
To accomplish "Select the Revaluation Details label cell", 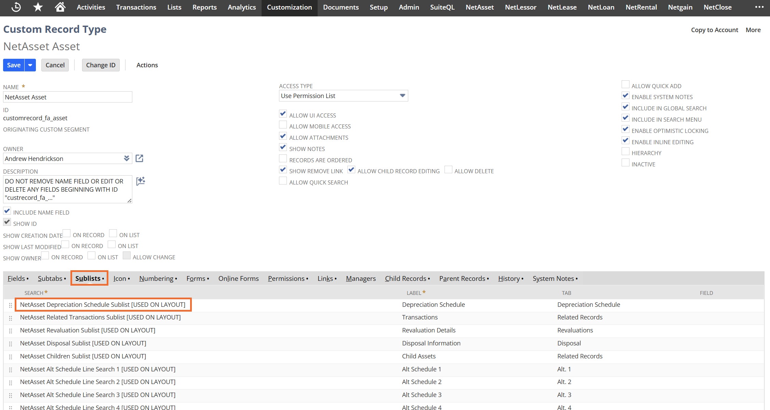I will tap(429, 330).
